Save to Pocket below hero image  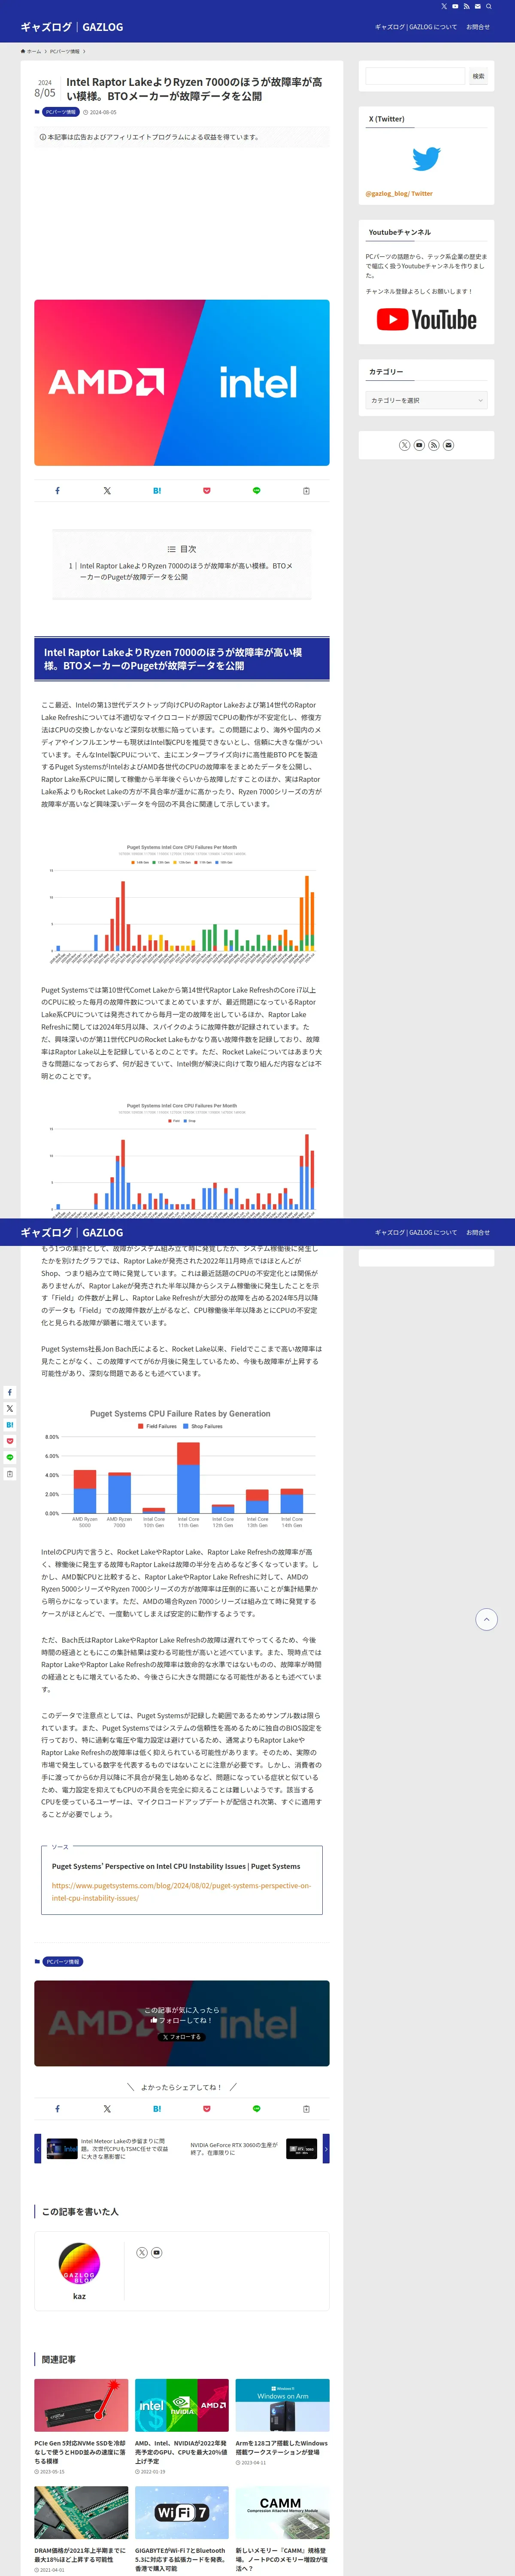[207, 491]
